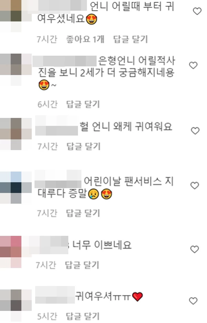The height and width of the screenshot is (323, 207).
Task: Reply to '헐 언니 왜케 귀여워요' comment
Action: [83, 147]
